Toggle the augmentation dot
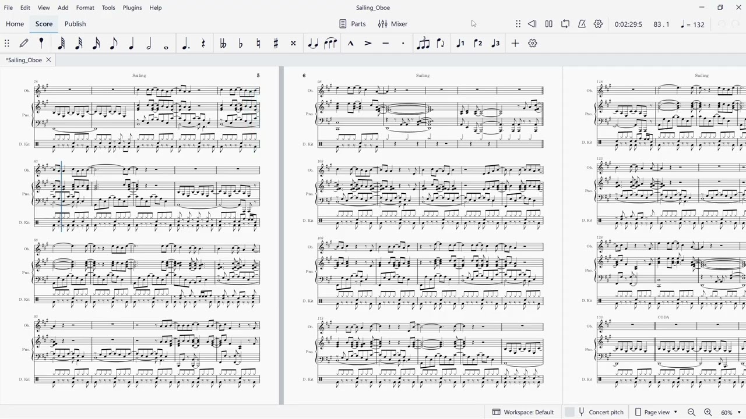The height and width of the screenshot is (419, 746). click(x=186, y=43)
